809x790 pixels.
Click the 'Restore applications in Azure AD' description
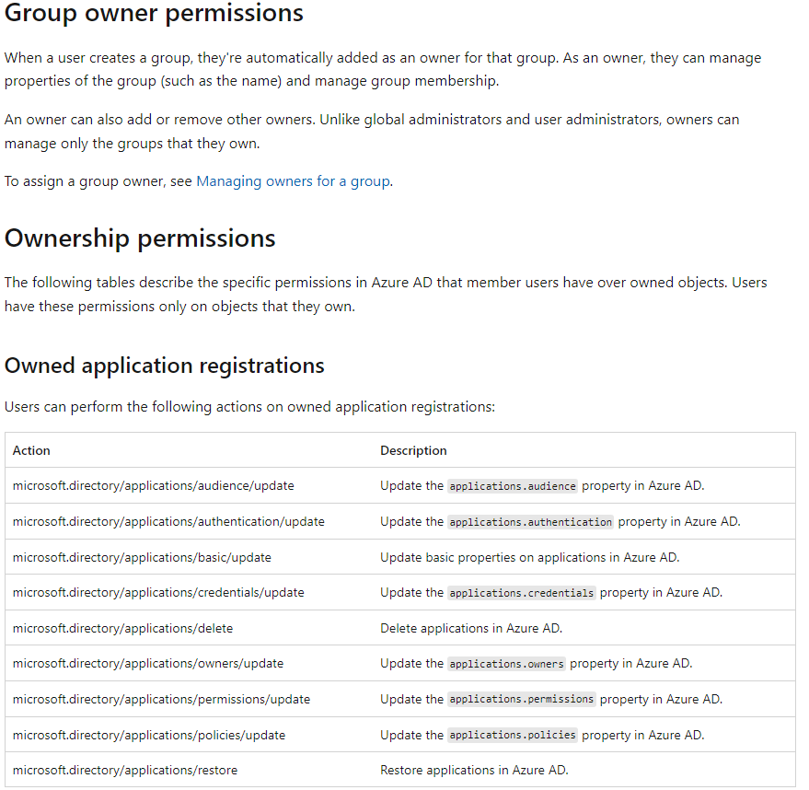[474, 770]
